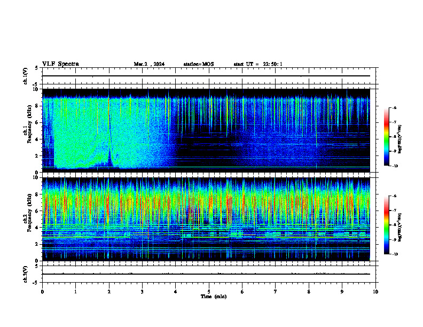The height and width of the screenshot is (327, 423).
Task: Click the ch.1 spectrogram color scale bar
Action: (386, 137)
